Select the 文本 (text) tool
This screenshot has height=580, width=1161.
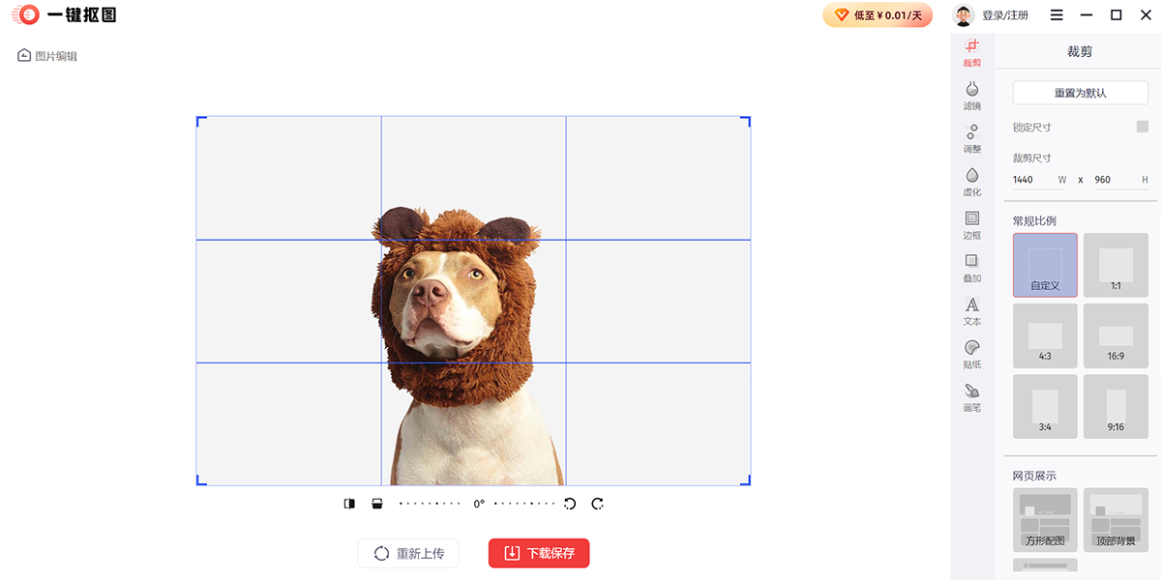click(x=971, y=310)
